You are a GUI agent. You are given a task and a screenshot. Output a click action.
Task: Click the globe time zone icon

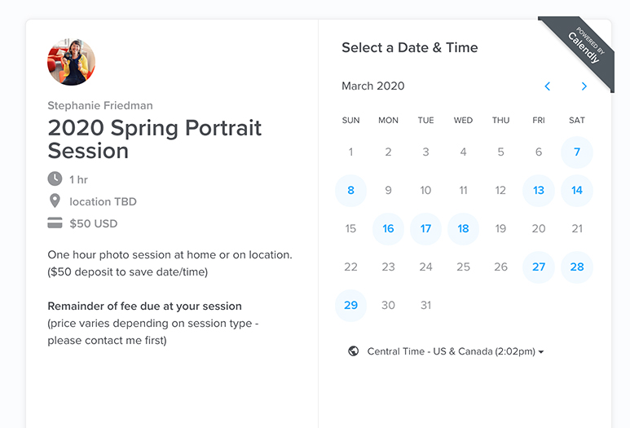(353, 351)
